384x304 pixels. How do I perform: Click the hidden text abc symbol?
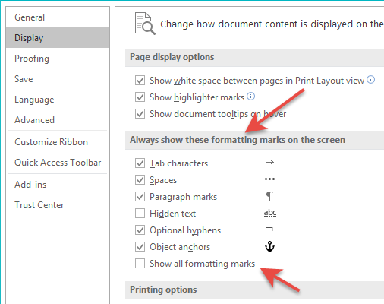tap(270, 213)
